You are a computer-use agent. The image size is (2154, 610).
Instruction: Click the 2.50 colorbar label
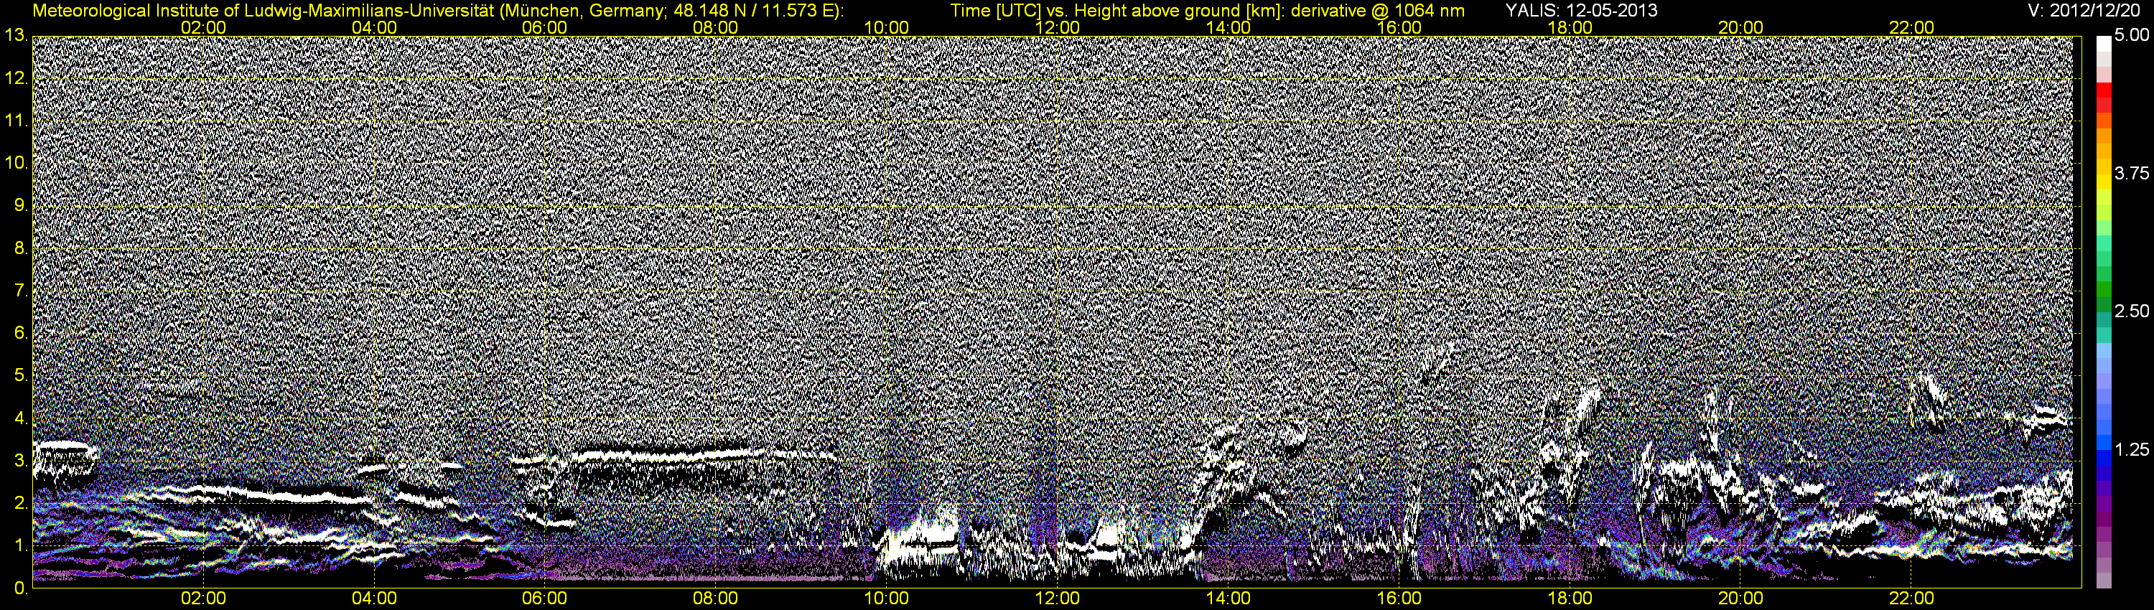2132,311
